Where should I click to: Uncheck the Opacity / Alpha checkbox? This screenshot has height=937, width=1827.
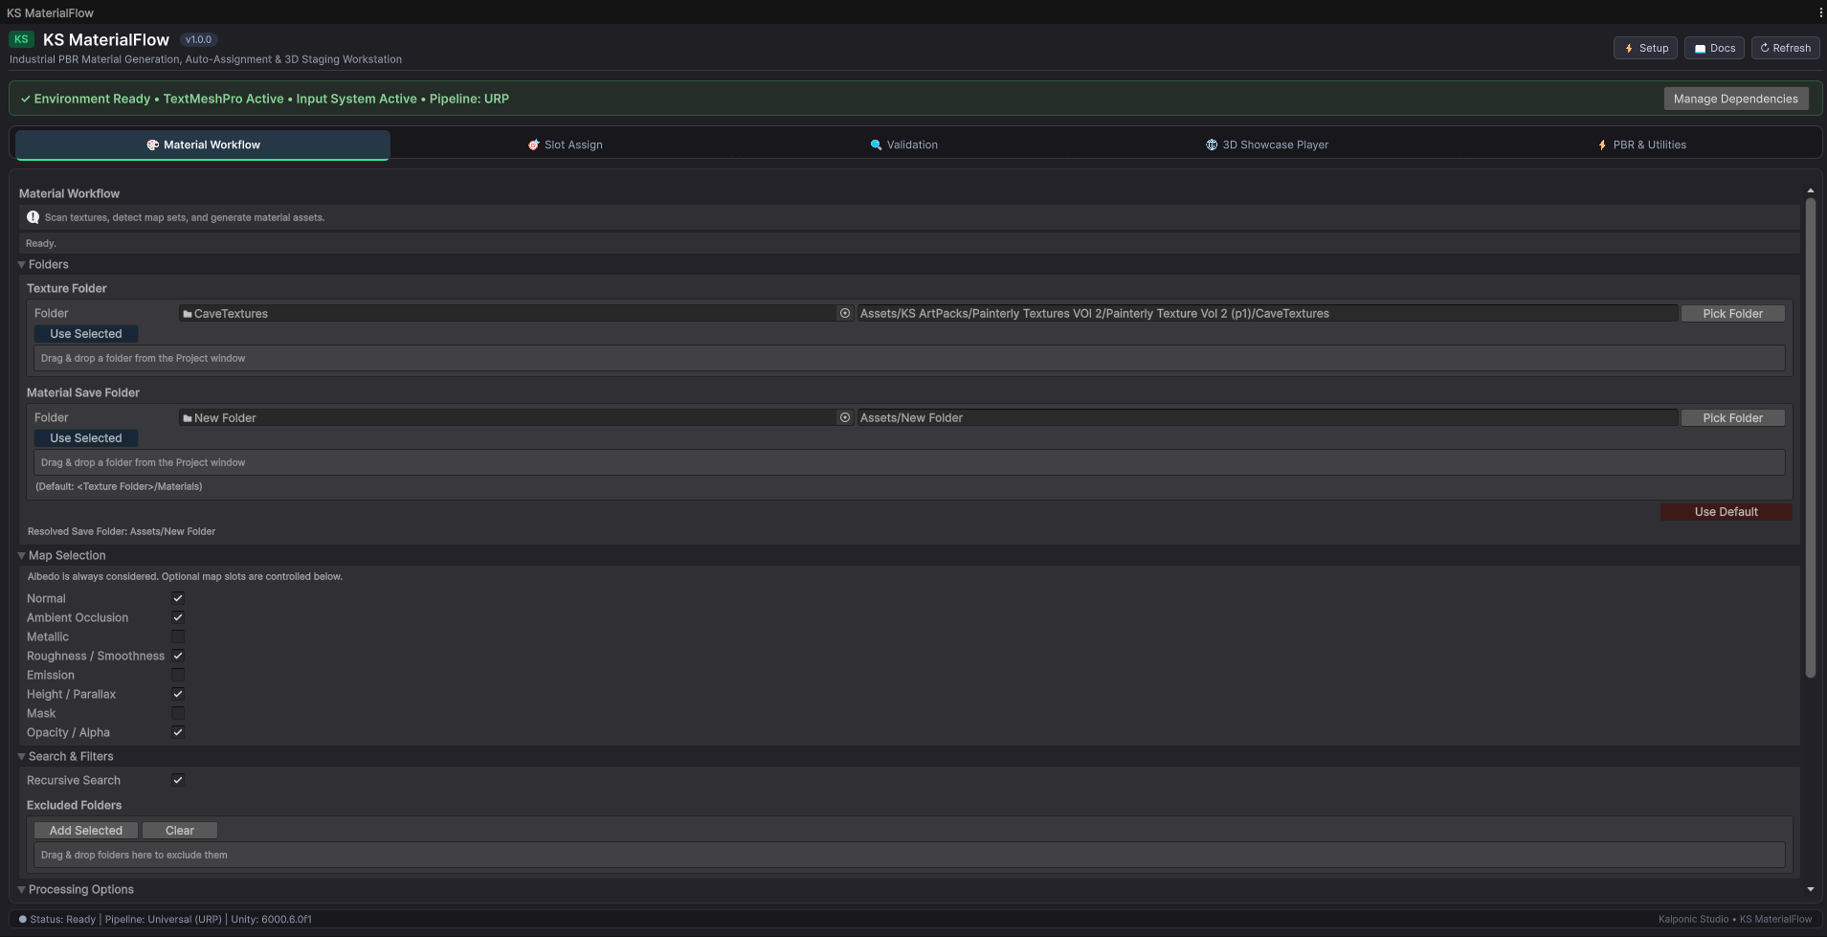178,732
